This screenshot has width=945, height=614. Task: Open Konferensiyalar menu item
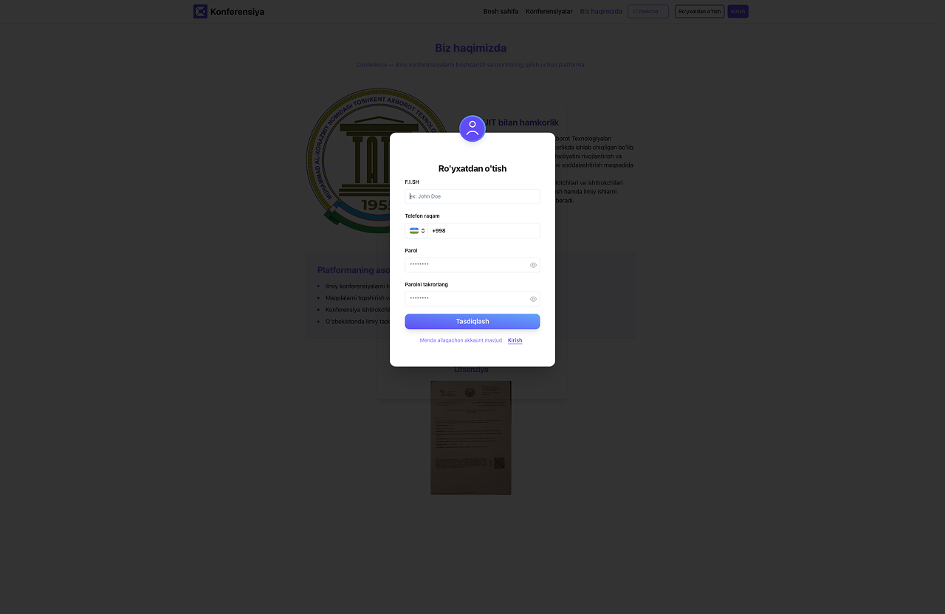point(549,11)
